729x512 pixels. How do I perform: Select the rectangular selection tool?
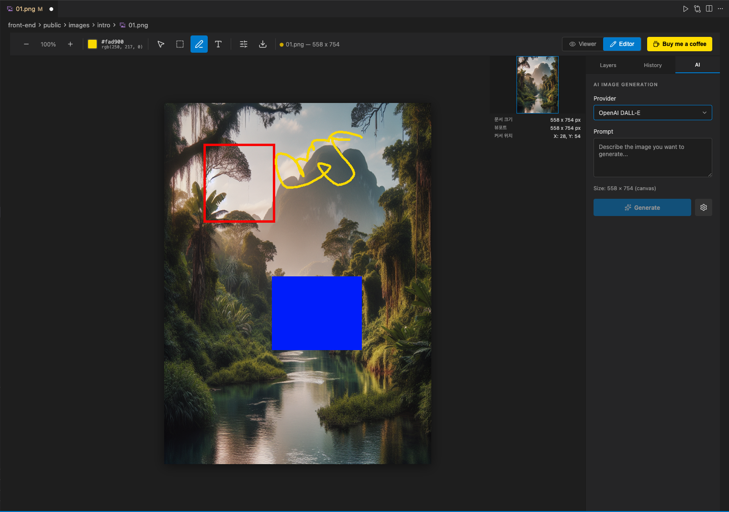[x=180, y=44]
